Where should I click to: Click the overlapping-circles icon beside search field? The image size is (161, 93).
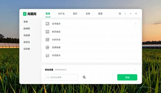point(84,77)
